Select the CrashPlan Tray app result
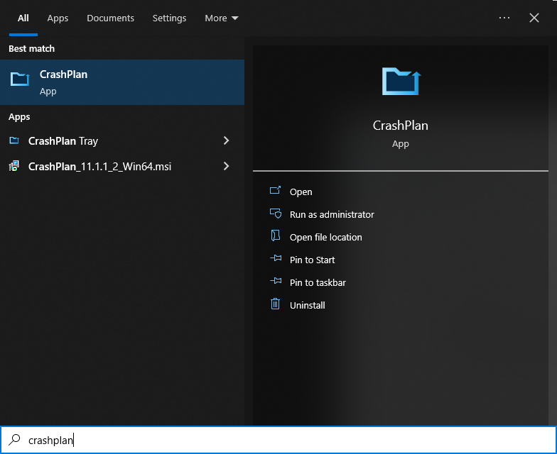This screenshot has height=454, width=557. pyautogui.click(x=122, y=140)
